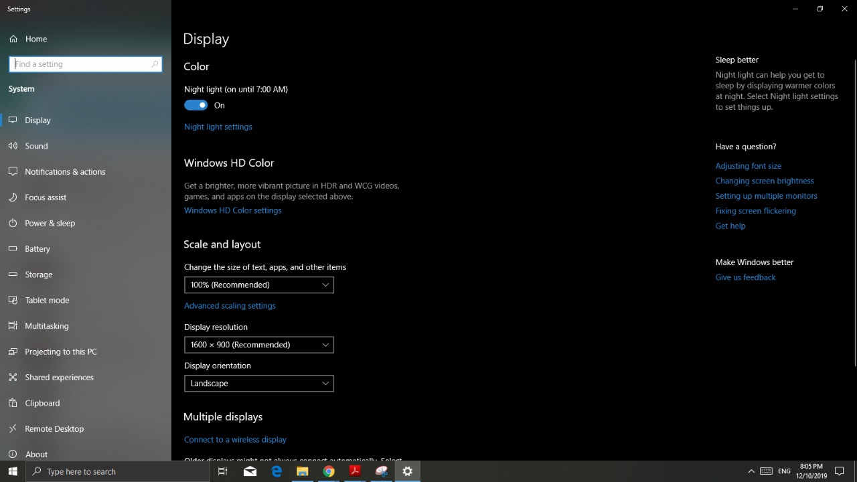The height and width of the screenshot is (482, 857).
Task: Click the Display monitor icon
Action: (13, 120)
